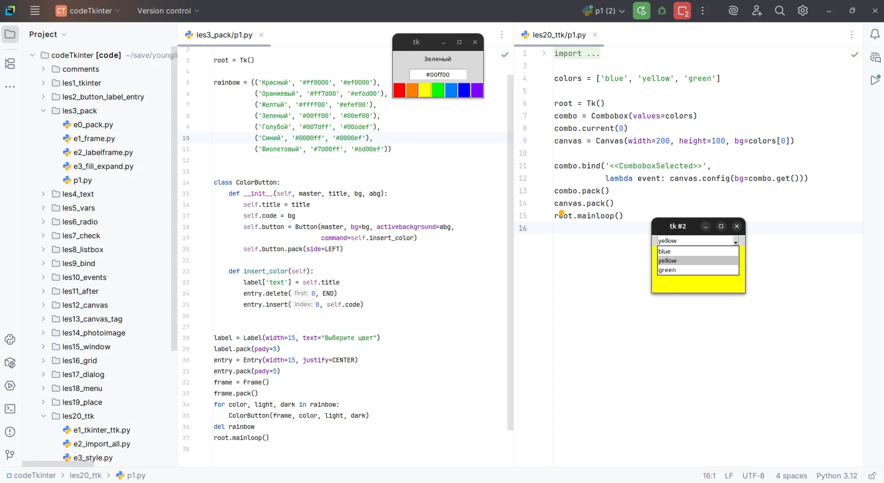884x483 pixels.
Task: Unfold the collapsed import block on line 1
Action: pyautogui.click(x=544, y=53)
